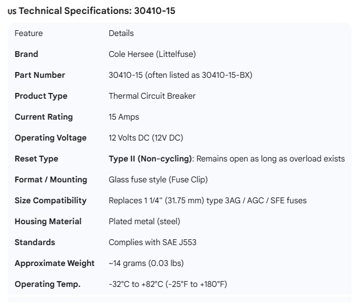Click the US flag icon in heading
This screenshot has width=361, height=302.
point(12,11)
